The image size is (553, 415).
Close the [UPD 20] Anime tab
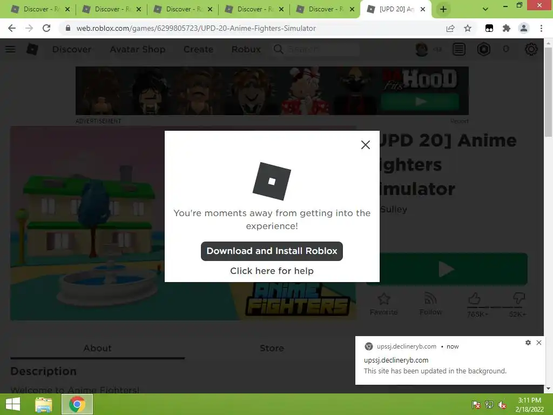423,9
